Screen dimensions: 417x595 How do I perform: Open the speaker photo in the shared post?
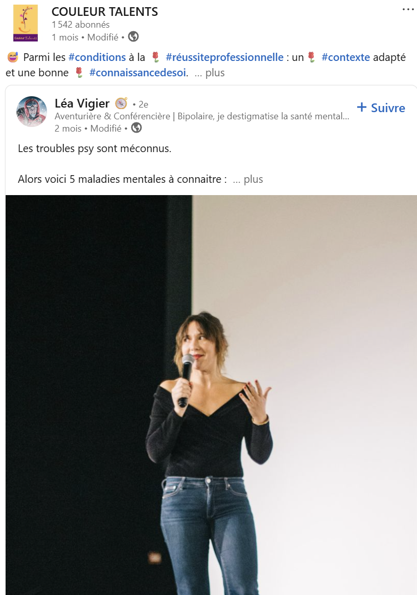click(211, 395)
